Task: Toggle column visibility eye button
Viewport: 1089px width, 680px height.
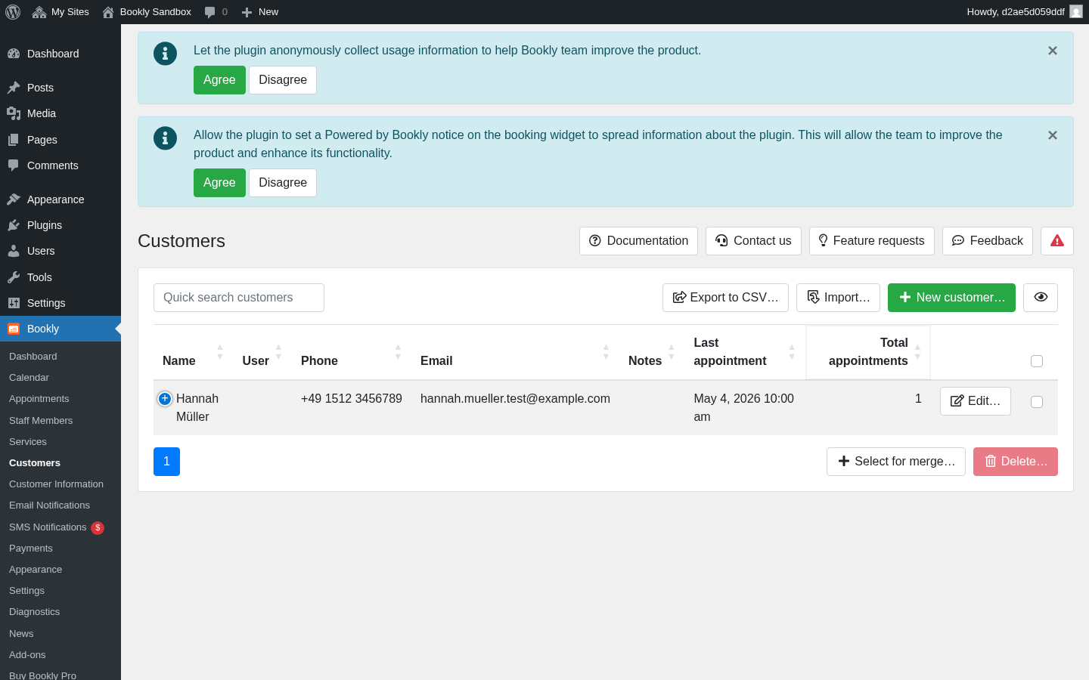Action: click(1041, 298)
